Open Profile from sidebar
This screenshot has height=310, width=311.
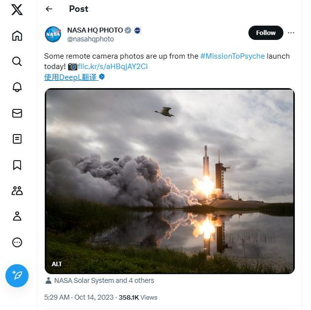(x=17, y=216)
